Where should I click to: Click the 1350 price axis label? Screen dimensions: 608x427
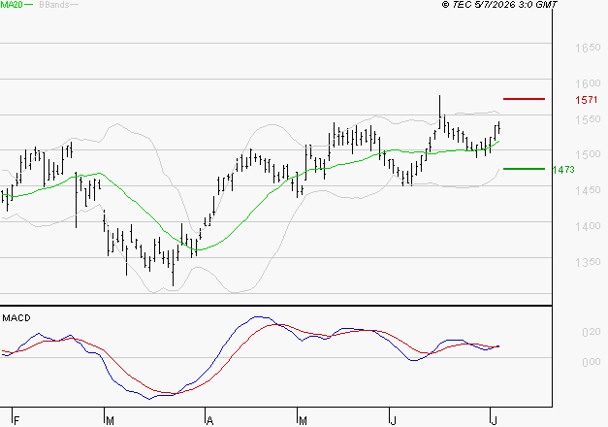[588, 262]
